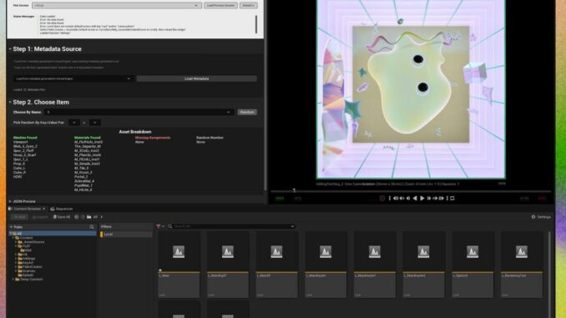
Task: Go to next key in transport controls
Action: point(435,198)
